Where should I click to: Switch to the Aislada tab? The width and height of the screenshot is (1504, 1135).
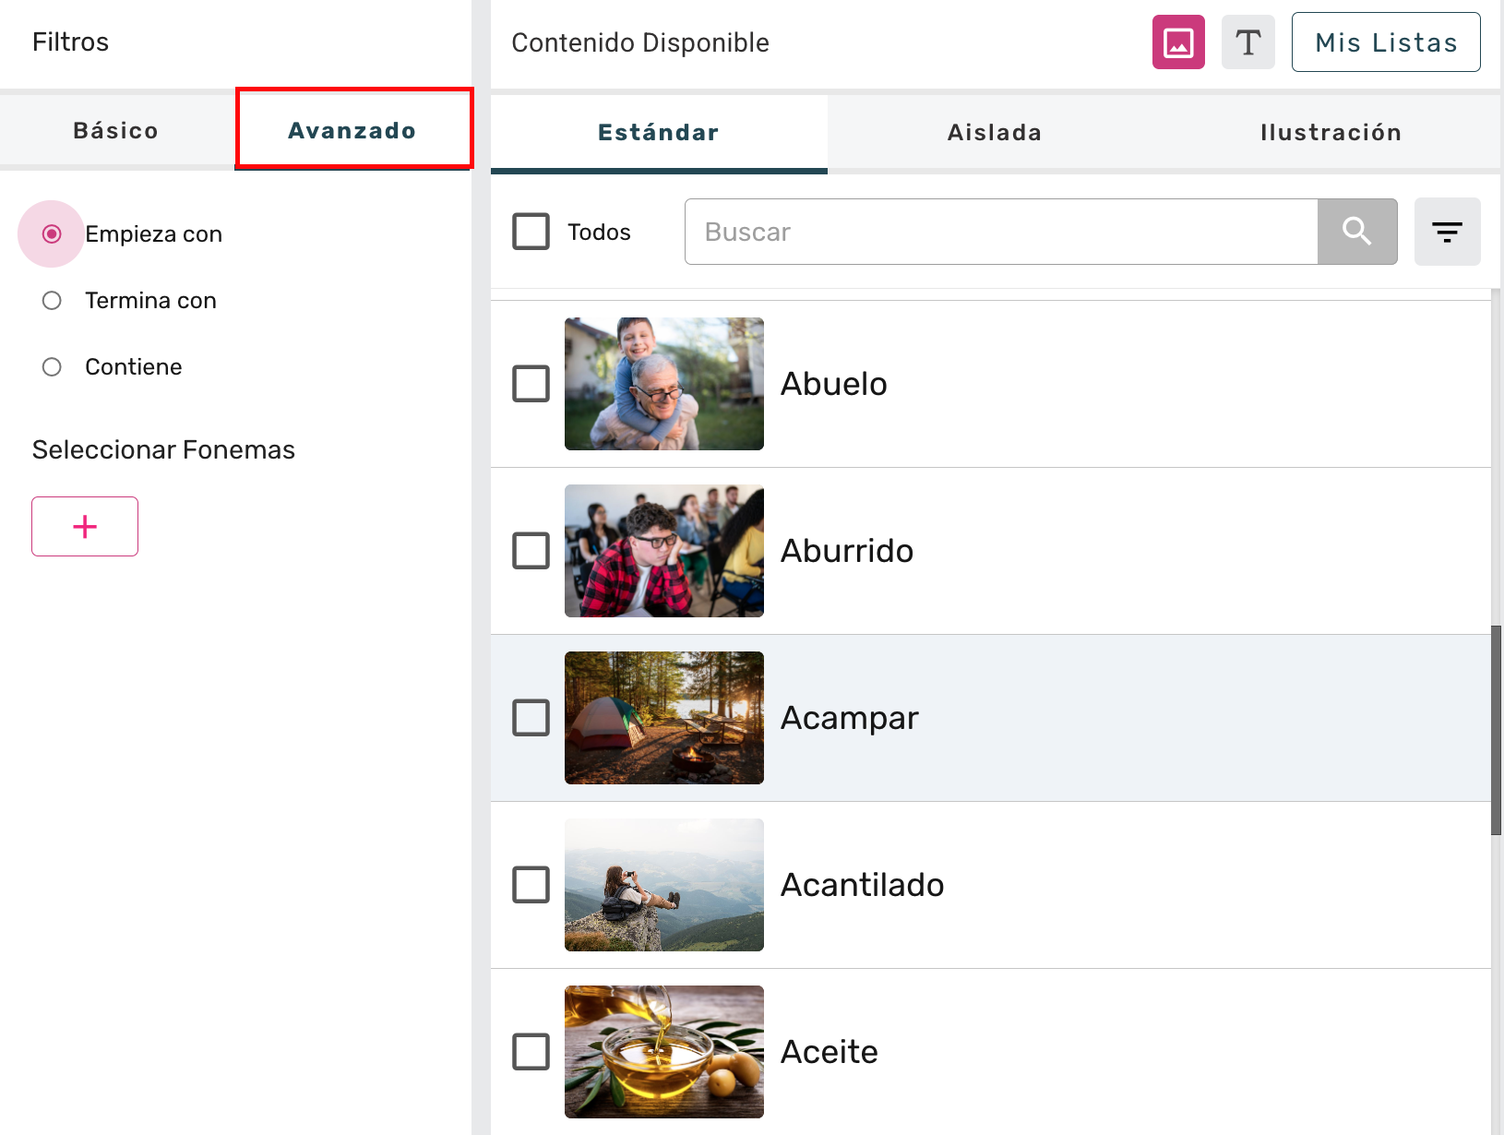[x=996, y=133]
